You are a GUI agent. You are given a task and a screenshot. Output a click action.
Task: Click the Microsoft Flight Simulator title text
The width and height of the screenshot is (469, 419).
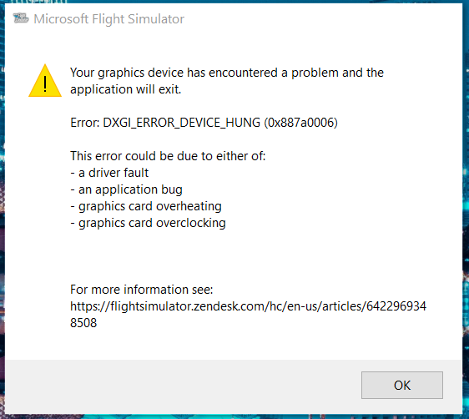tap(108, 19)
